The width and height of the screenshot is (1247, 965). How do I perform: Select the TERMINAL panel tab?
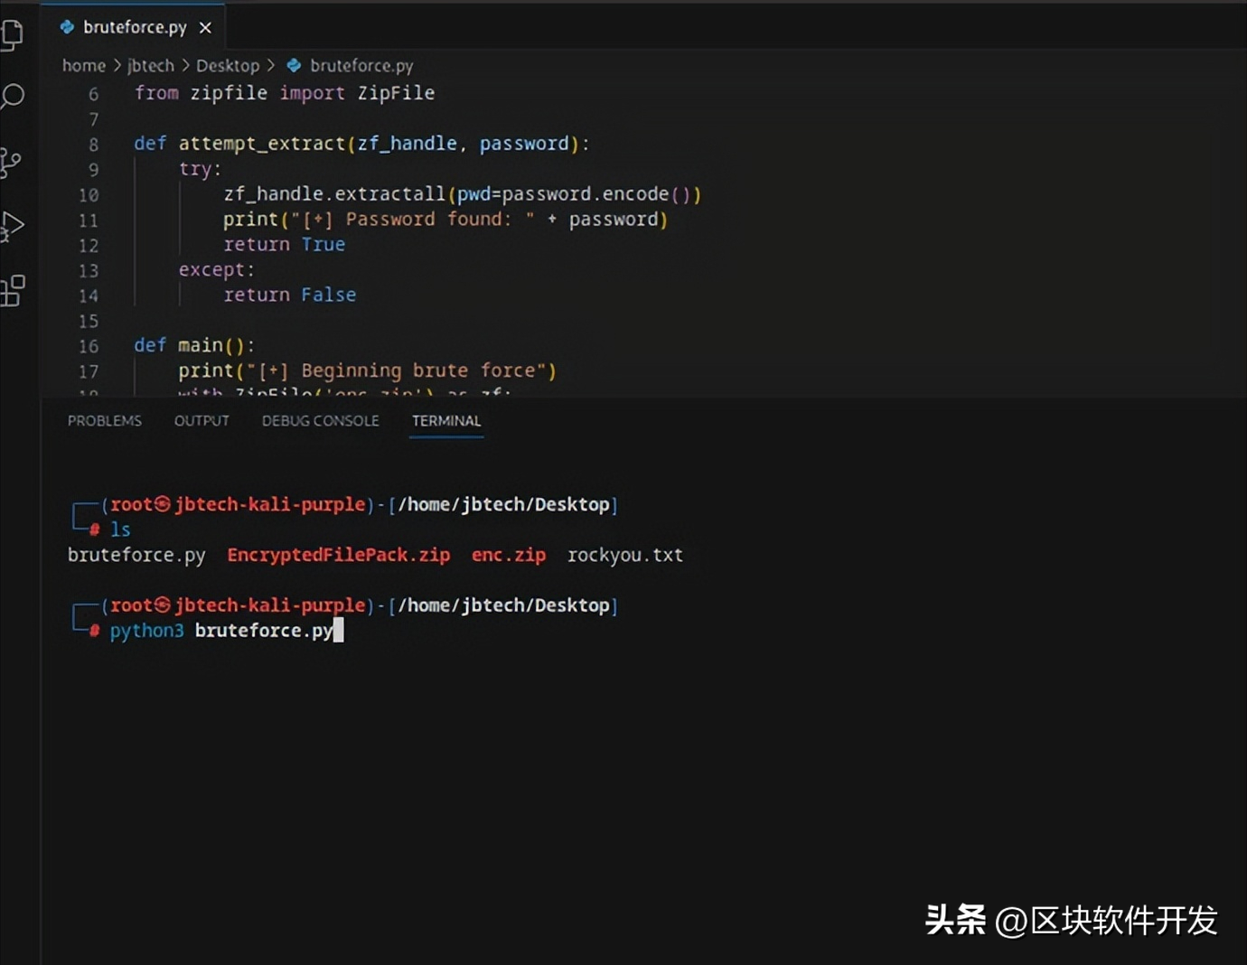coord(446,421)
